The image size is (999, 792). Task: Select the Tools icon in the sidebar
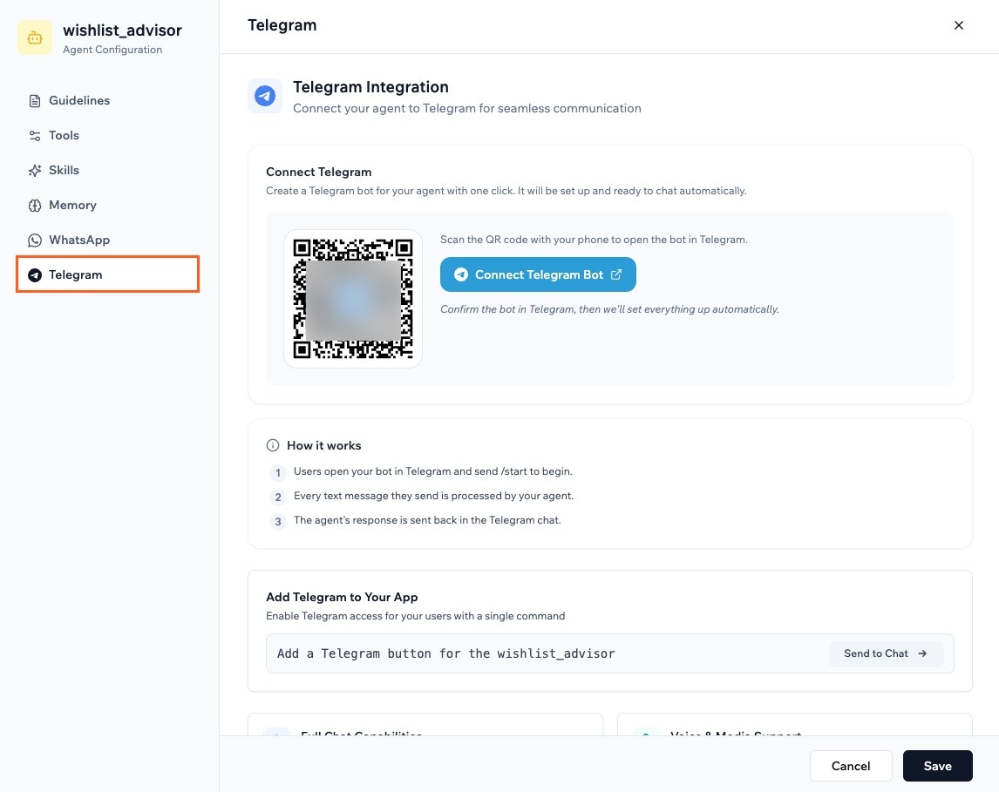pyautogui.click(x=33, y=135)
